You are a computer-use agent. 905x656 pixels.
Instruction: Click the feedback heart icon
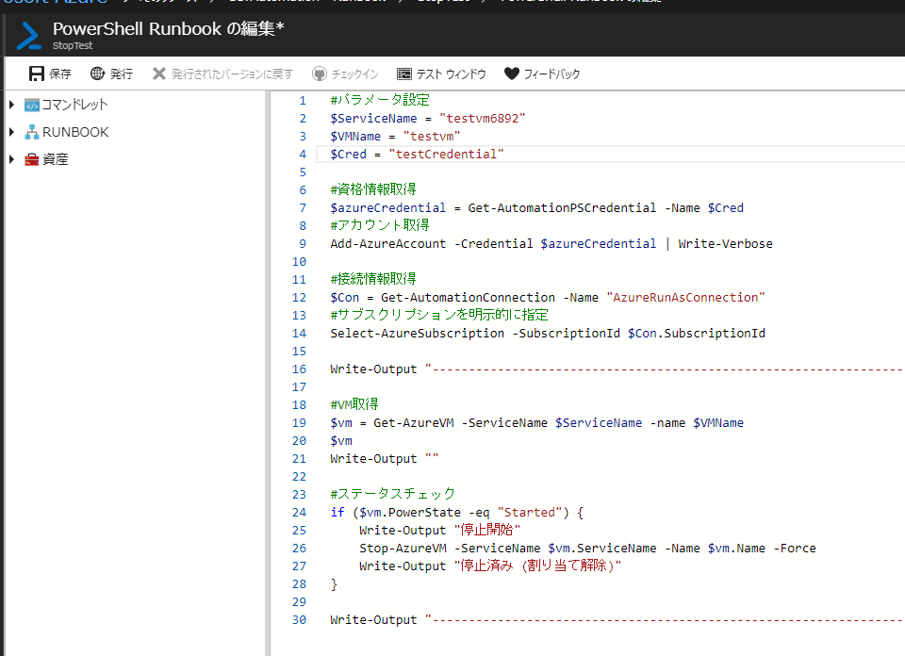click(511, 74)
